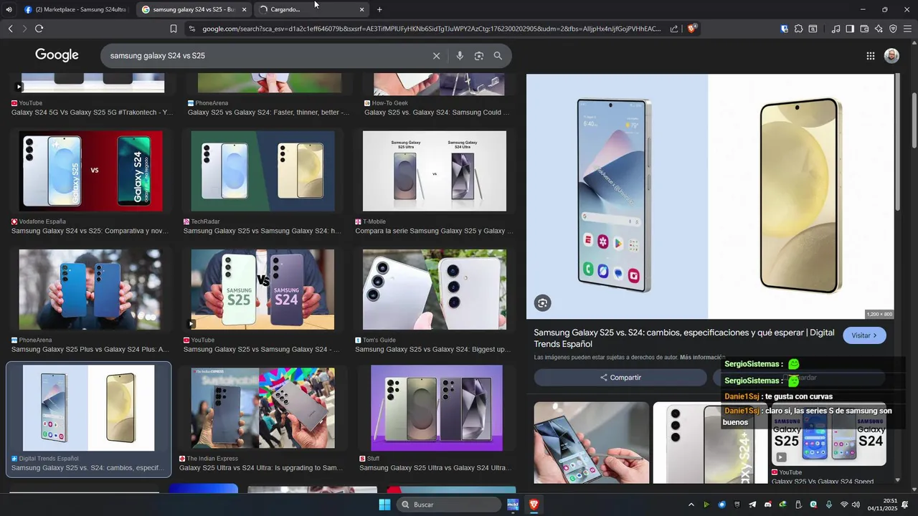Open the browser hamburger menu
The width and height of the screenshot is (918, 516).
(x=908, y=29)
